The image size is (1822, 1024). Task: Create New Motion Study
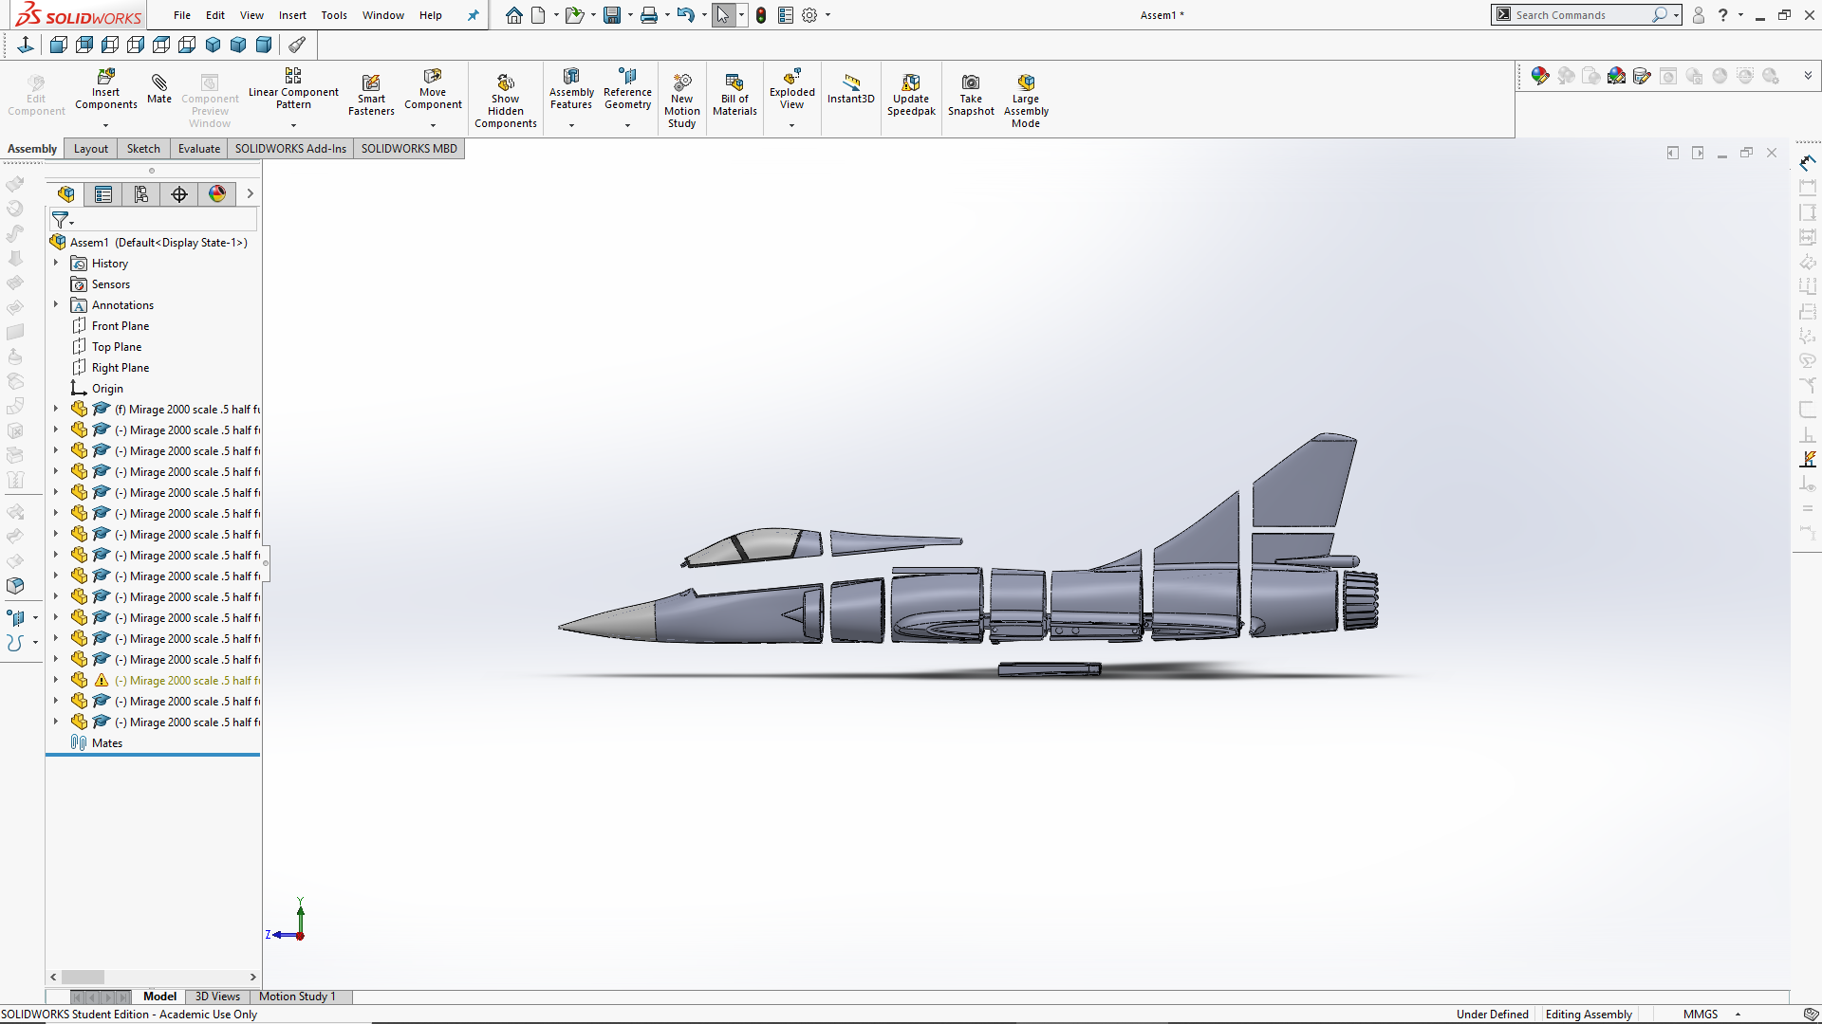coord(682,101)
